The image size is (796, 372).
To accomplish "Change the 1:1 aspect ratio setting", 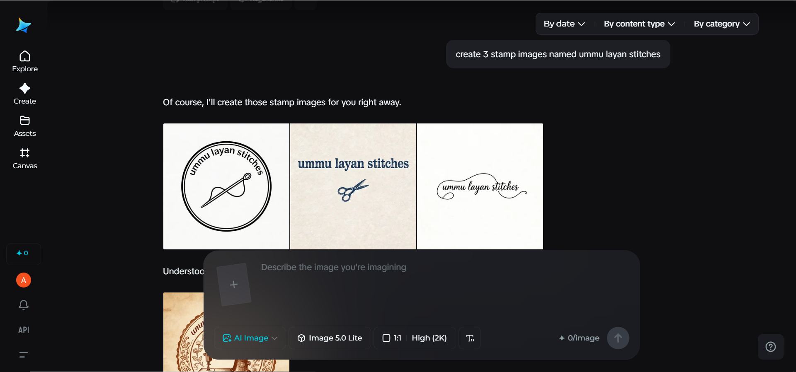I will (392, 338).
